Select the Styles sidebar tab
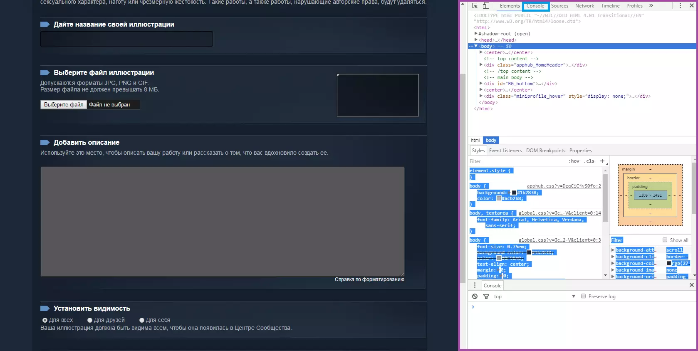Viewport: 698px width, 351px height. click(478, 151)
